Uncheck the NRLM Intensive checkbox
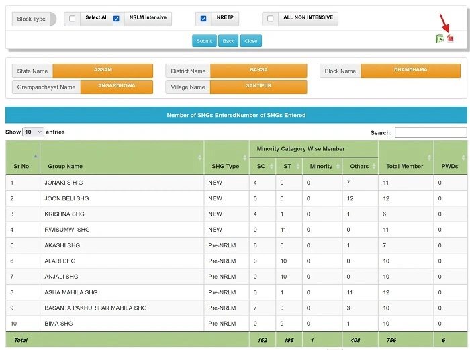470x350 pixels. click(x=116, y=19)
